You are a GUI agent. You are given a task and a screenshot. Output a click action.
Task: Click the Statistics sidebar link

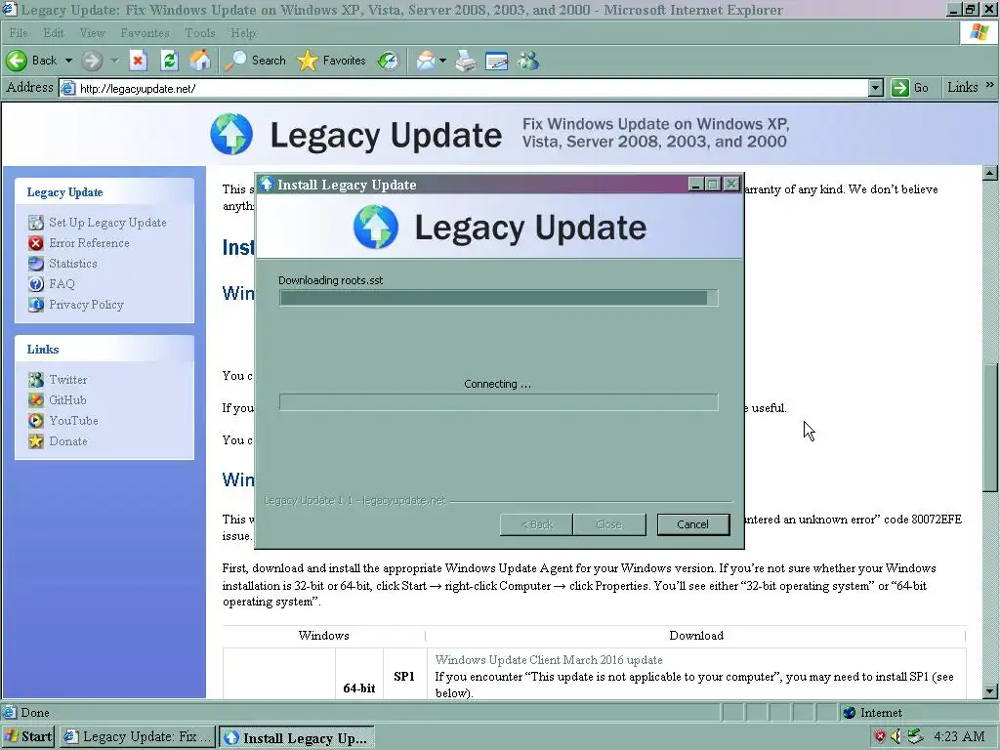pyautogui.click(x=73, y=264)
